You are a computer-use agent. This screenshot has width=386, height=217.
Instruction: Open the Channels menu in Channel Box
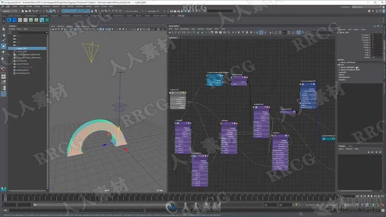tap(342, 30)
